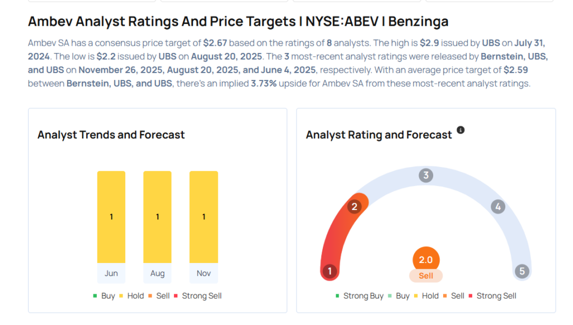This screenshot has height=325, width=573.
Task: Click the Ambev Analyst Ratings heading
Action: tap(238, 22)
